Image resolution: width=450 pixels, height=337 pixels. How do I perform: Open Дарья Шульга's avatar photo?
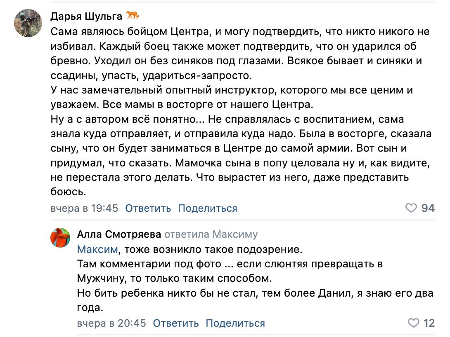pyautogui.click(x=28, y=23)
